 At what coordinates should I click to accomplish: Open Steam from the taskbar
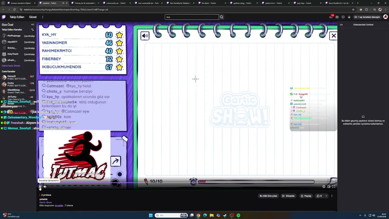click(225, 215)
